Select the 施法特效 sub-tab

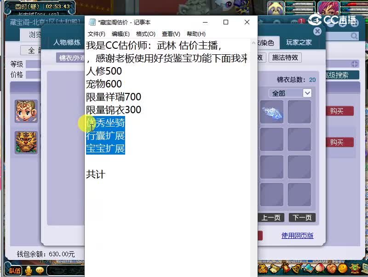tap(285, 58)
